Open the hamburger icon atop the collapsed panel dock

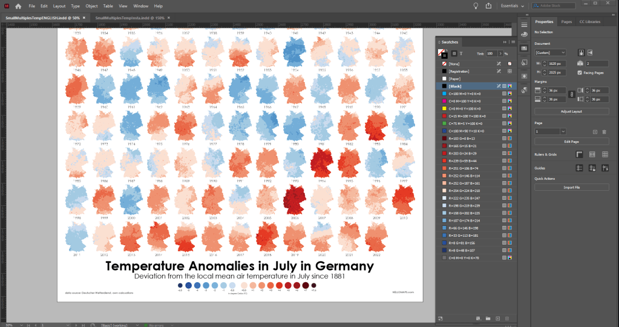click(524, 24)
